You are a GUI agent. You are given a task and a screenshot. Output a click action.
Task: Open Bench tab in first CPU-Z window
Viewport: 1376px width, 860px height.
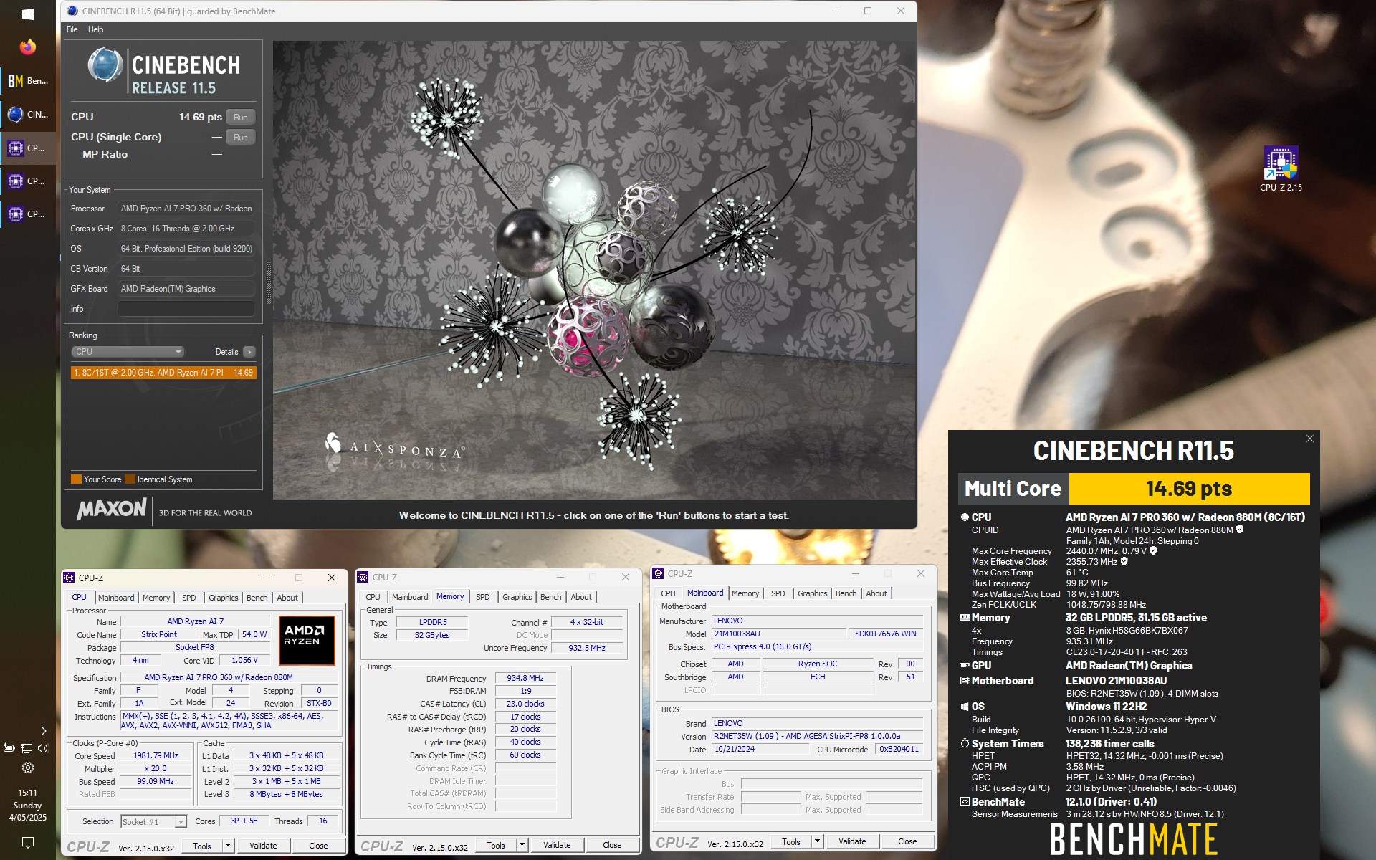tap(257, 598)
